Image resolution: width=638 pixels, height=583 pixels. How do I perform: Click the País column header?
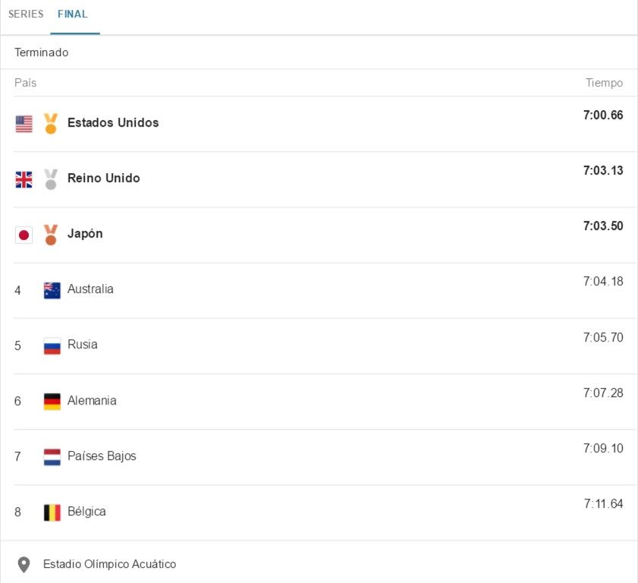[x=25, y=83]
